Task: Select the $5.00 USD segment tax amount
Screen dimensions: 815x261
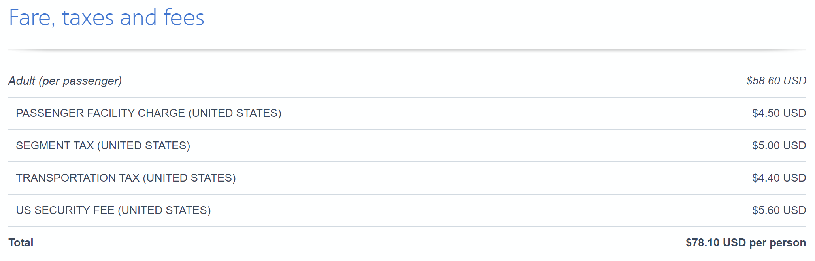Action: (779, 146)
